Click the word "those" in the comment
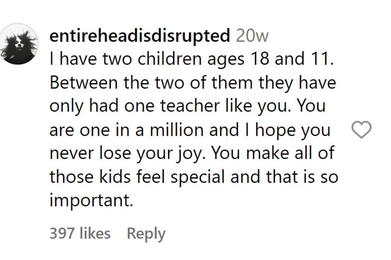 (70, 178)
